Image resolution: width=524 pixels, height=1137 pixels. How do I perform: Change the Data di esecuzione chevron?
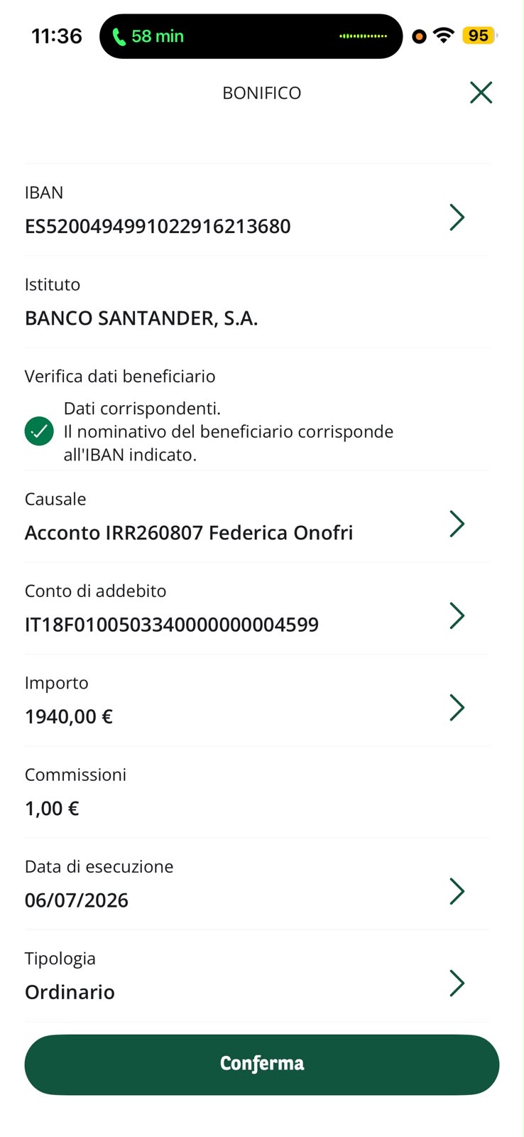[457, 891]
